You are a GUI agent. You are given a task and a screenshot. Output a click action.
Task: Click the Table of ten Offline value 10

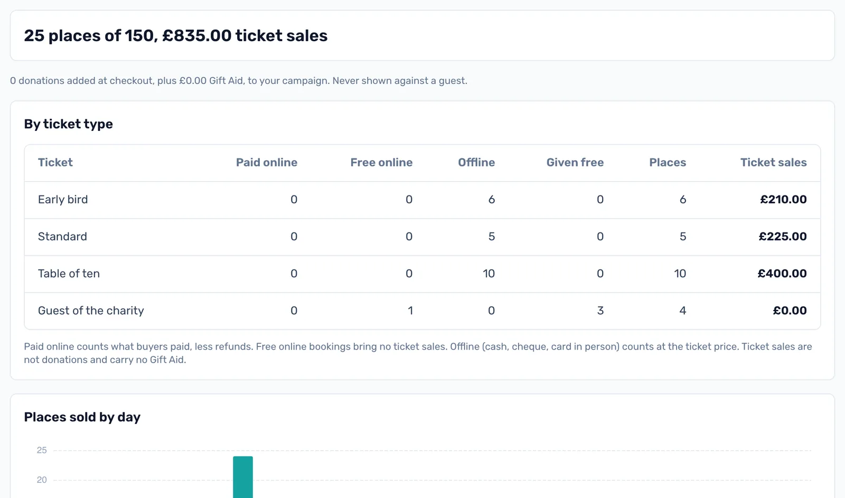pyautogui.click(x=489, y=274)
